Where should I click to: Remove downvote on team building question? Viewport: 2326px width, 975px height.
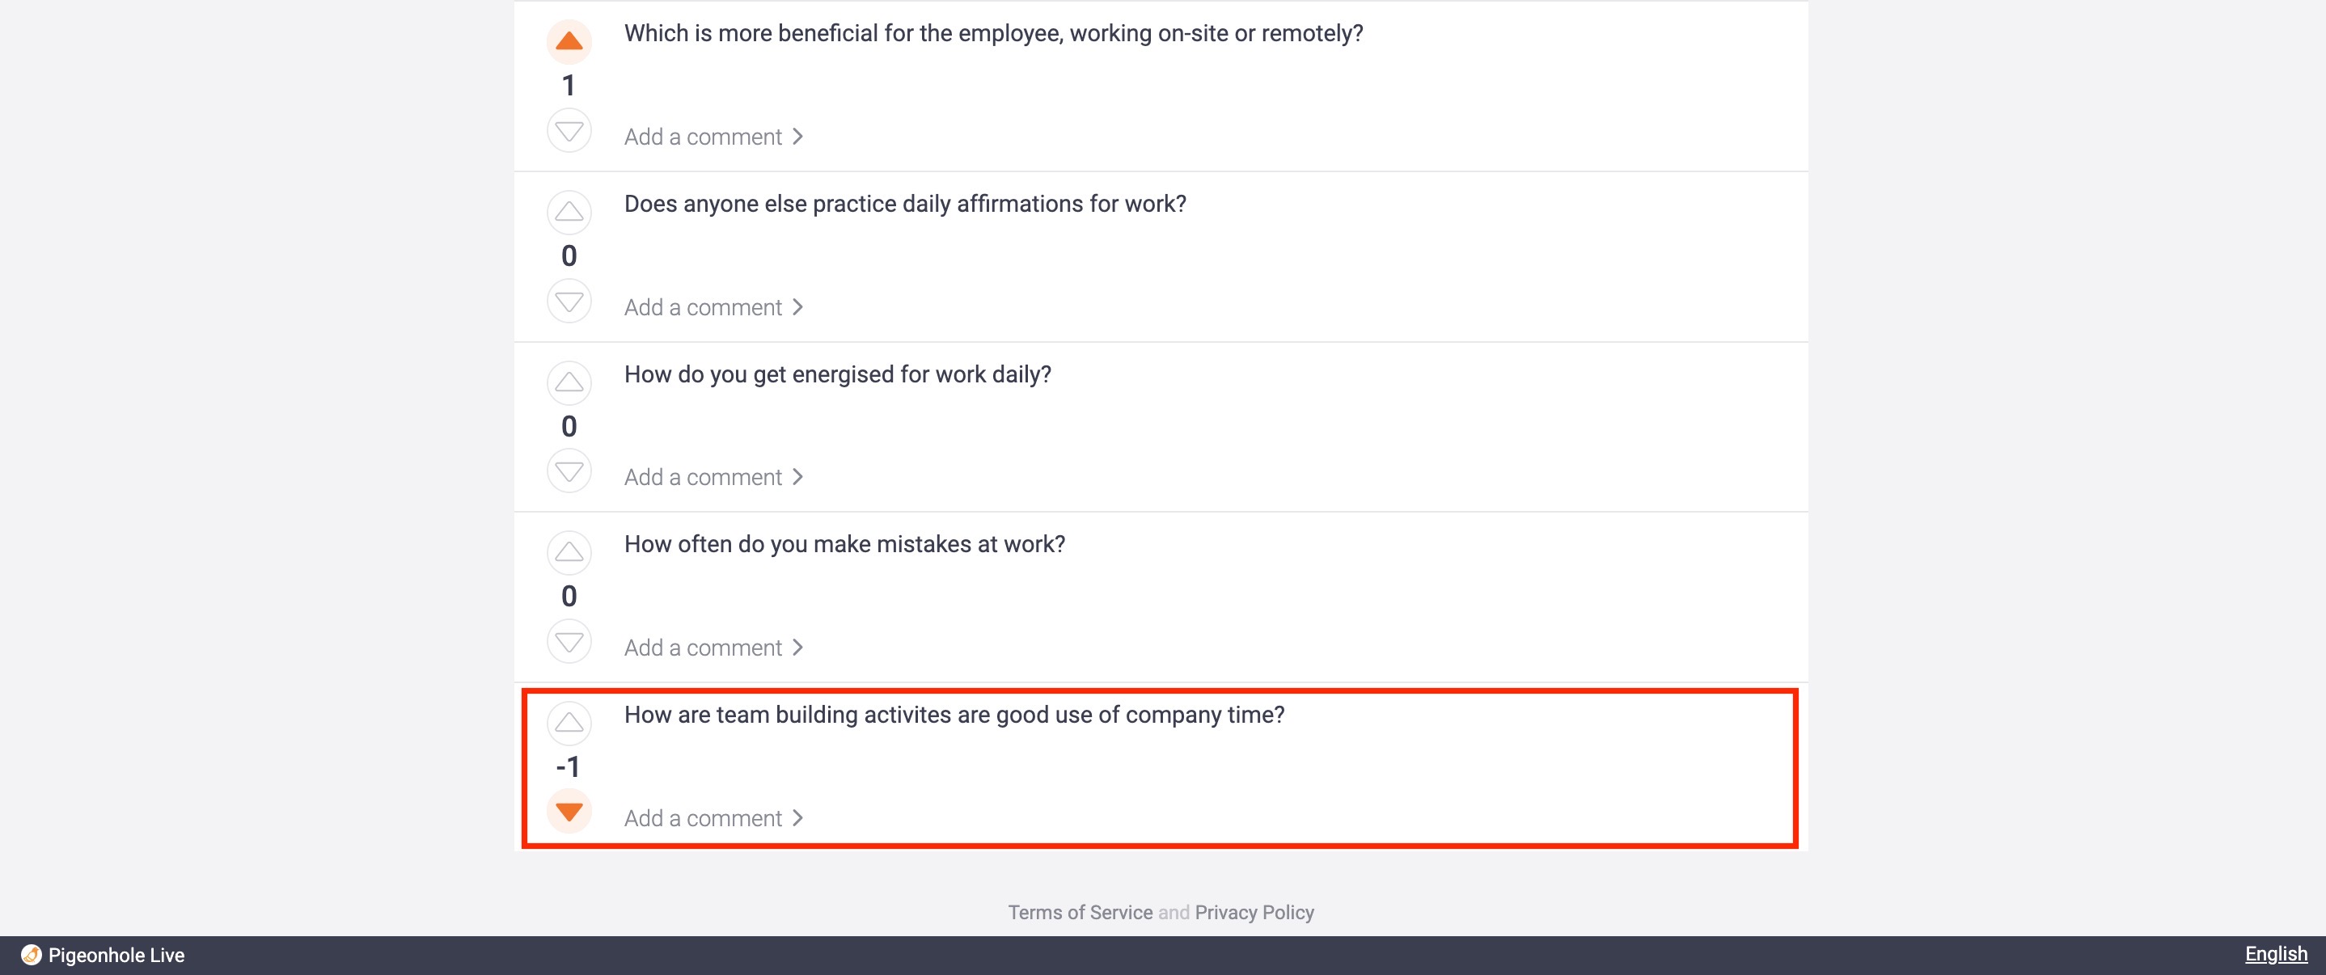(x=569, y=811)
